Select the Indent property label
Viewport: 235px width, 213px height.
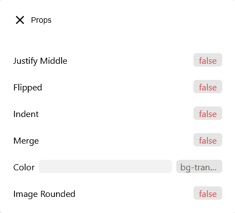26,114
